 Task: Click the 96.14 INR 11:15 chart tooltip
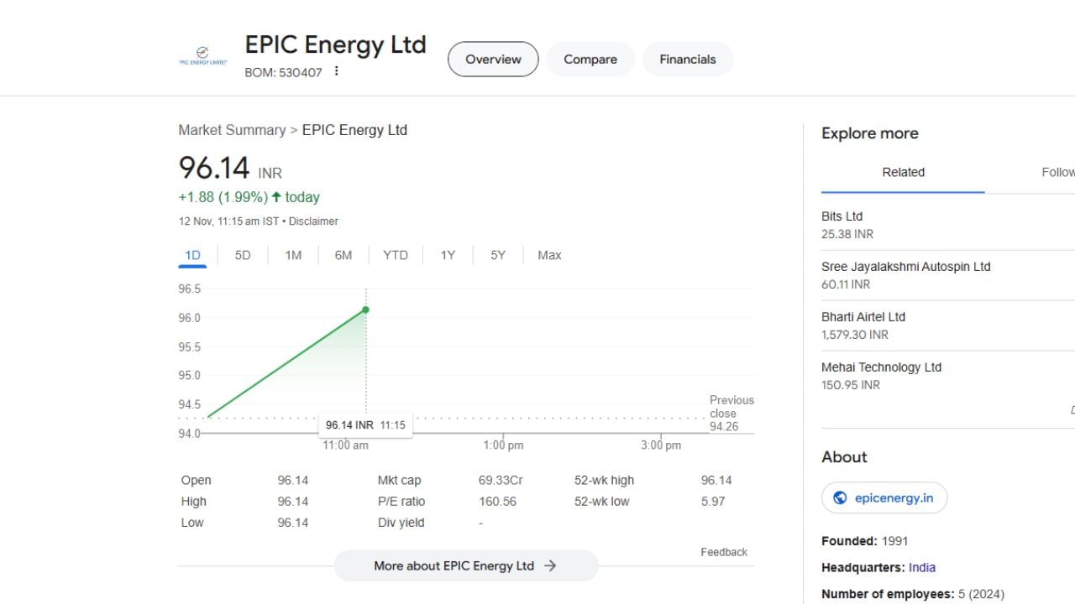365,425
